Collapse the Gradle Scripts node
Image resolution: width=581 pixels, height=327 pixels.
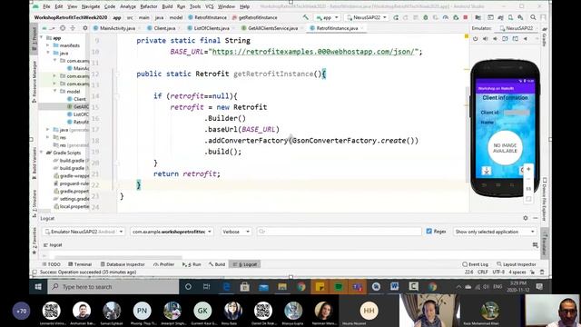pos(42,153)
